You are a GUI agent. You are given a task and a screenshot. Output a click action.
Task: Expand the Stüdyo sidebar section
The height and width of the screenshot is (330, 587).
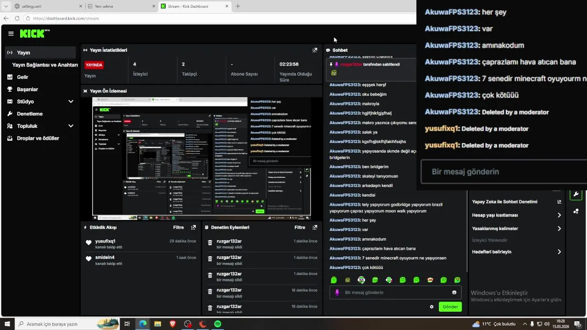(40, 102)
